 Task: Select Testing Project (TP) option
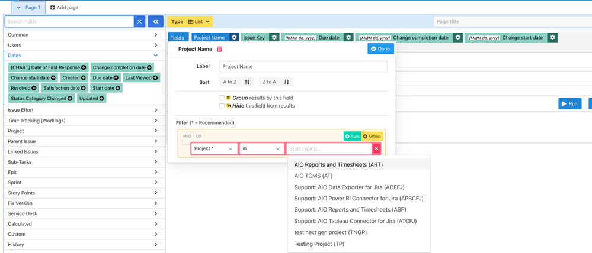click(359, 244)
